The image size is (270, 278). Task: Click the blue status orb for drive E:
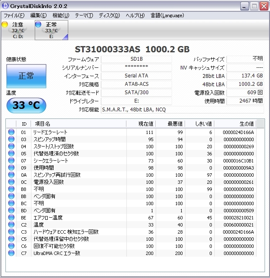pyautogui.click(x=38, y=25)
